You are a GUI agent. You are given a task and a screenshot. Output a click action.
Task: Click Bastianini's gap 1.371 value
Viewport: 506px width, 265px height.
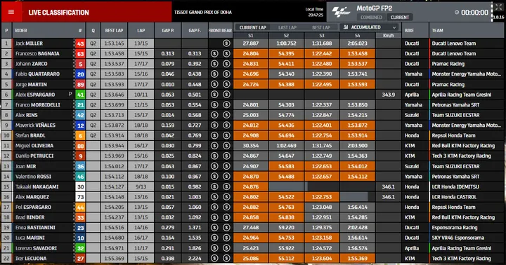[x=195, y=227]
